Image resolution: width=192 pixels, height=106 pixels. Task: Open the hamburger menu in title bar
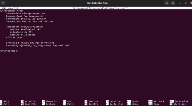click(x=173, y=3)
